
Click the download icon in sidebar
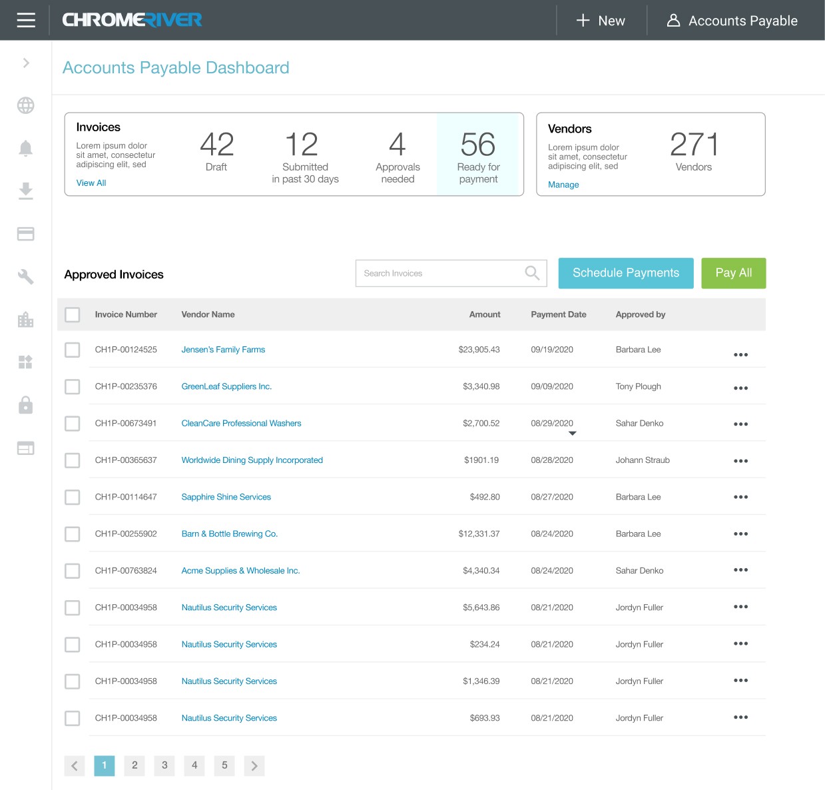coord(26,191)
